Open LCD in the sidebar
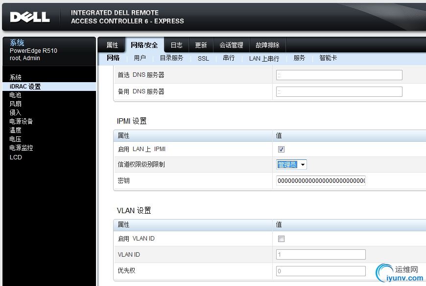The width and height of the screenshot is (426, 286). tap(16, 157)
